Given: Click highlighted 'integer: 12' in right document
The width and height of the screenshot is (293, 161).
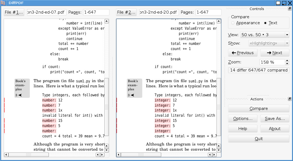Looking at the screenshot, I should pos(166,100).
